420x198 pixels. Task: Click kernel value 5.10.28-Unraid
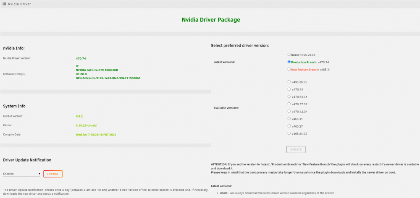[x=86, y=125]
